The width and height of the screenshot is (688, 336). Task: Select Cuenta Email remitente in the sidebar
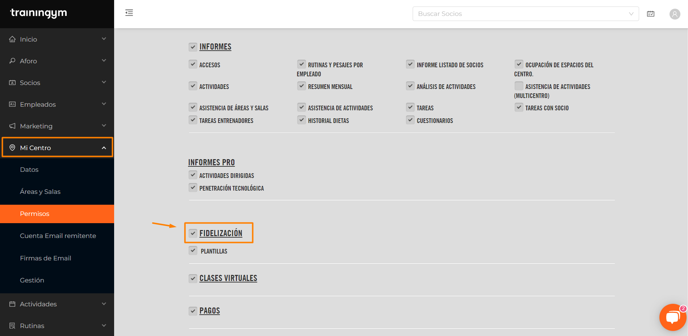click(58, 236)
